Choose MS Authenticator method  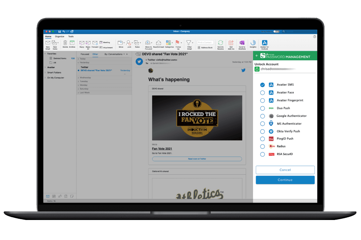[x=262, y=124]
